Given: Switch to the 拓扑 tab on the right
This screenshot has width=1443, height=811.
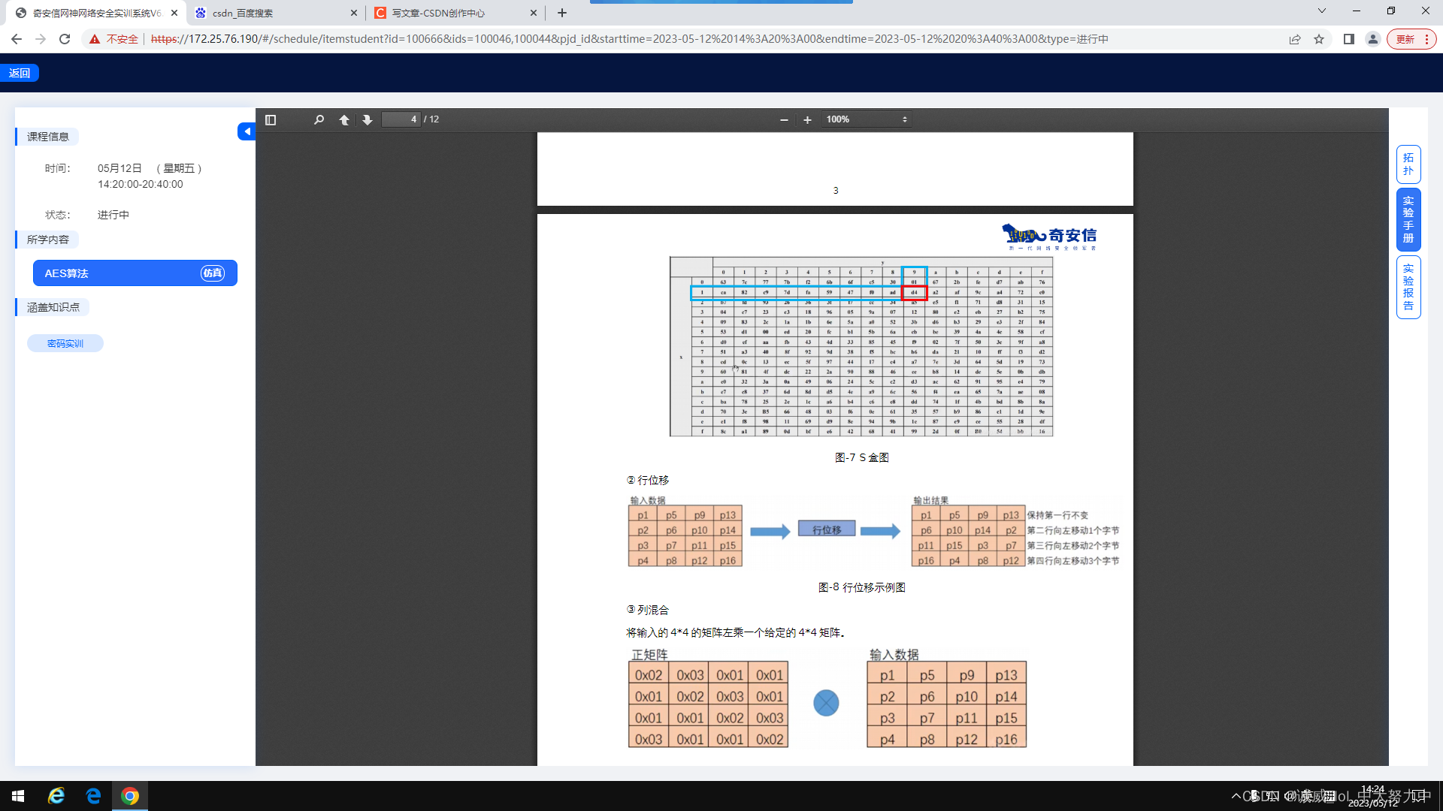Looking at the screenshot, I should [1408, 164].
